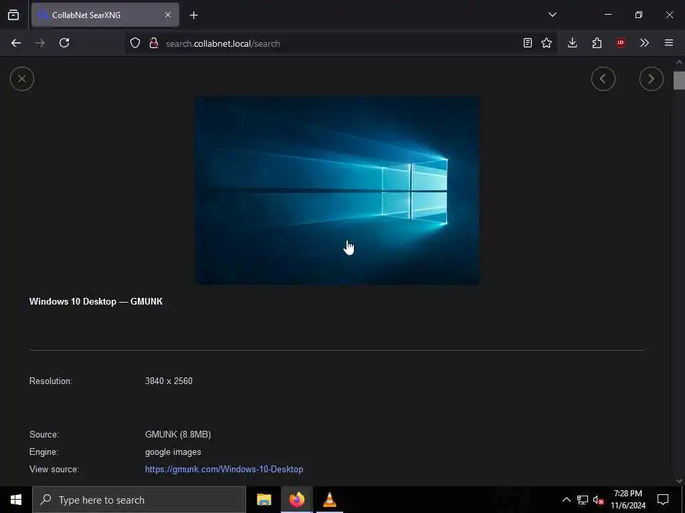
Task: Open the downloads panel
Action: coord(573,43)
